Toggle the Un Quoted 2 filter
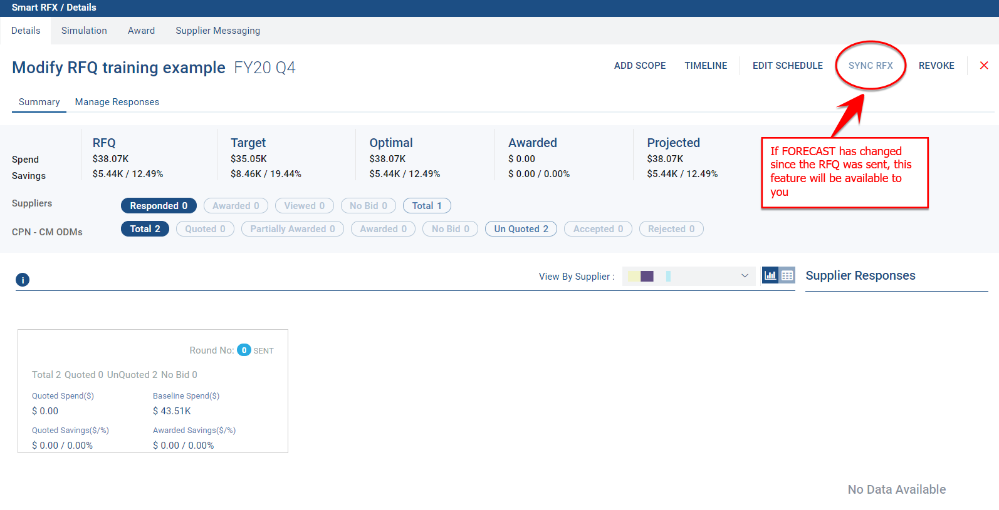The width and height of the screenshot is (999, 510). click(521, 229)
